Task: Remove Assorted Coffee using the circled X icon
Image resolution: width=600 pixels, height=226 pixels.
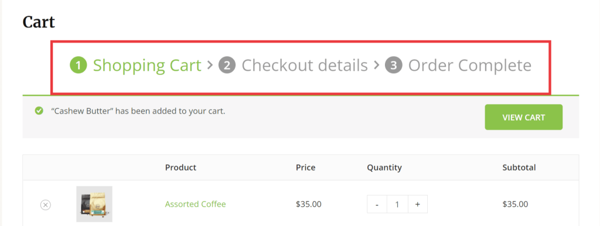Action: (46, 204)
